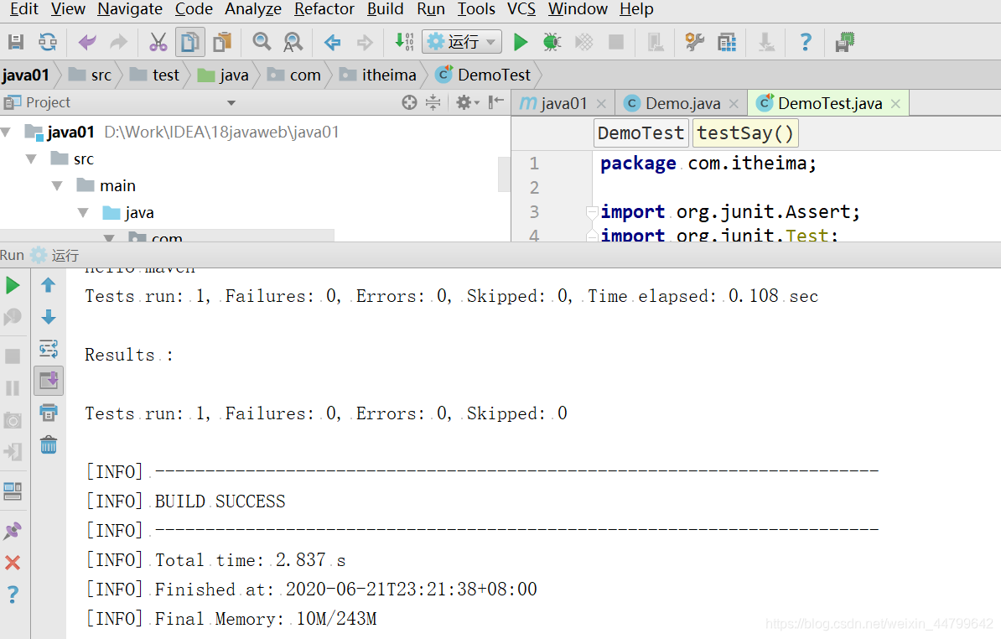Open Replace magnifier icon
Image resolution: width=1001 pixels, height=639 pixels.
tap(293, 43)
